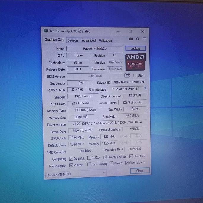Image resolution: width=203 pixels, height=203 pixels.
Task: Click the Device ID value 1002 6900
Action: (129, 82)
